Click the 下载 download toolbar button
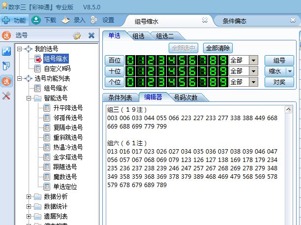 click(x=44, y=20)
